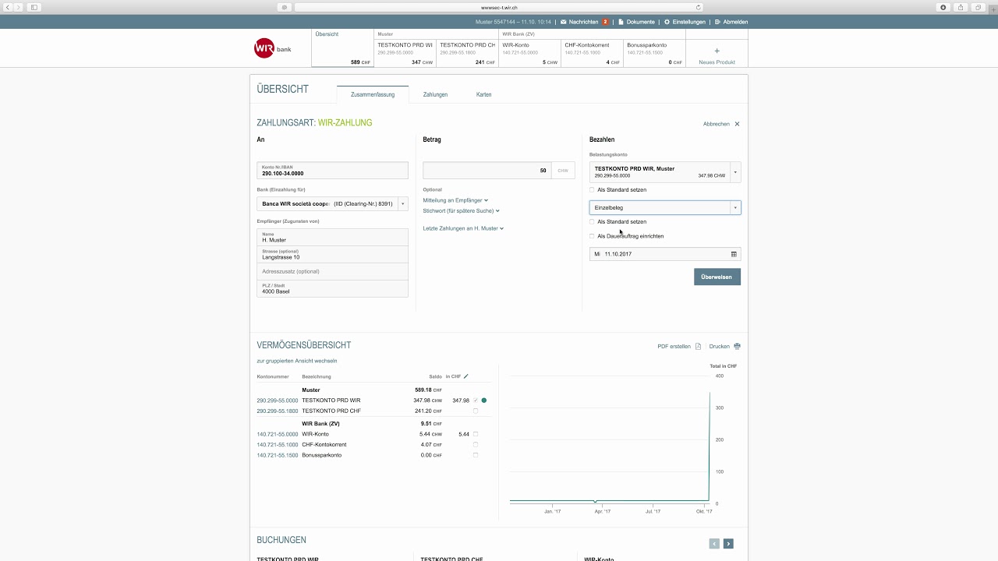998x561 pixels.
Task: Click zur gruppierten Ansicht wechseln
Action: point(297,361)
